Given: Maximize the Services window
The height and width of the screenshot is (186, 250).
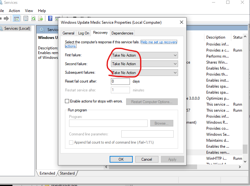Looking at the screenshot, I should [x=228, y=3].
